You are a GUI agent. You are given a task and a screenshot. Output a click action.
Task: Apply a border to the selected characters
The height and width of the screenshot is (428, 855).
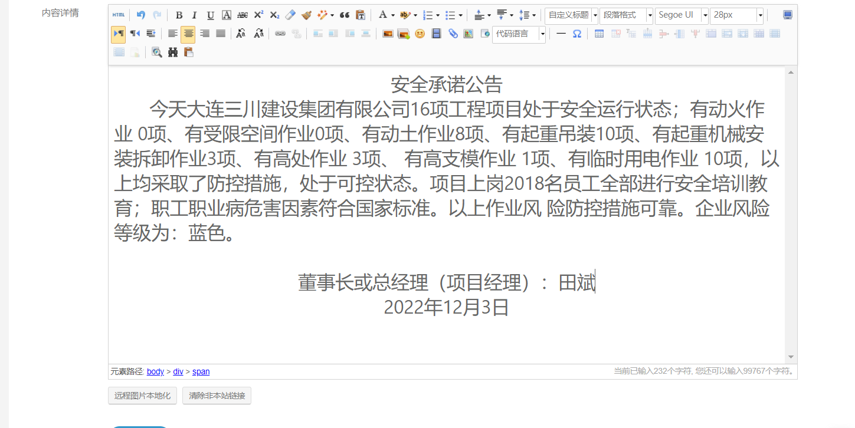(x=227, y=15)
